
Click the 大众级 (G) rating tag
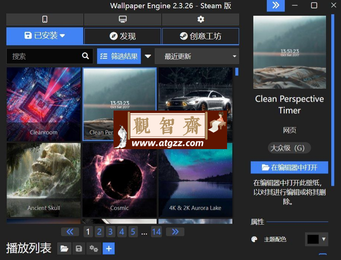coord(289,148)
